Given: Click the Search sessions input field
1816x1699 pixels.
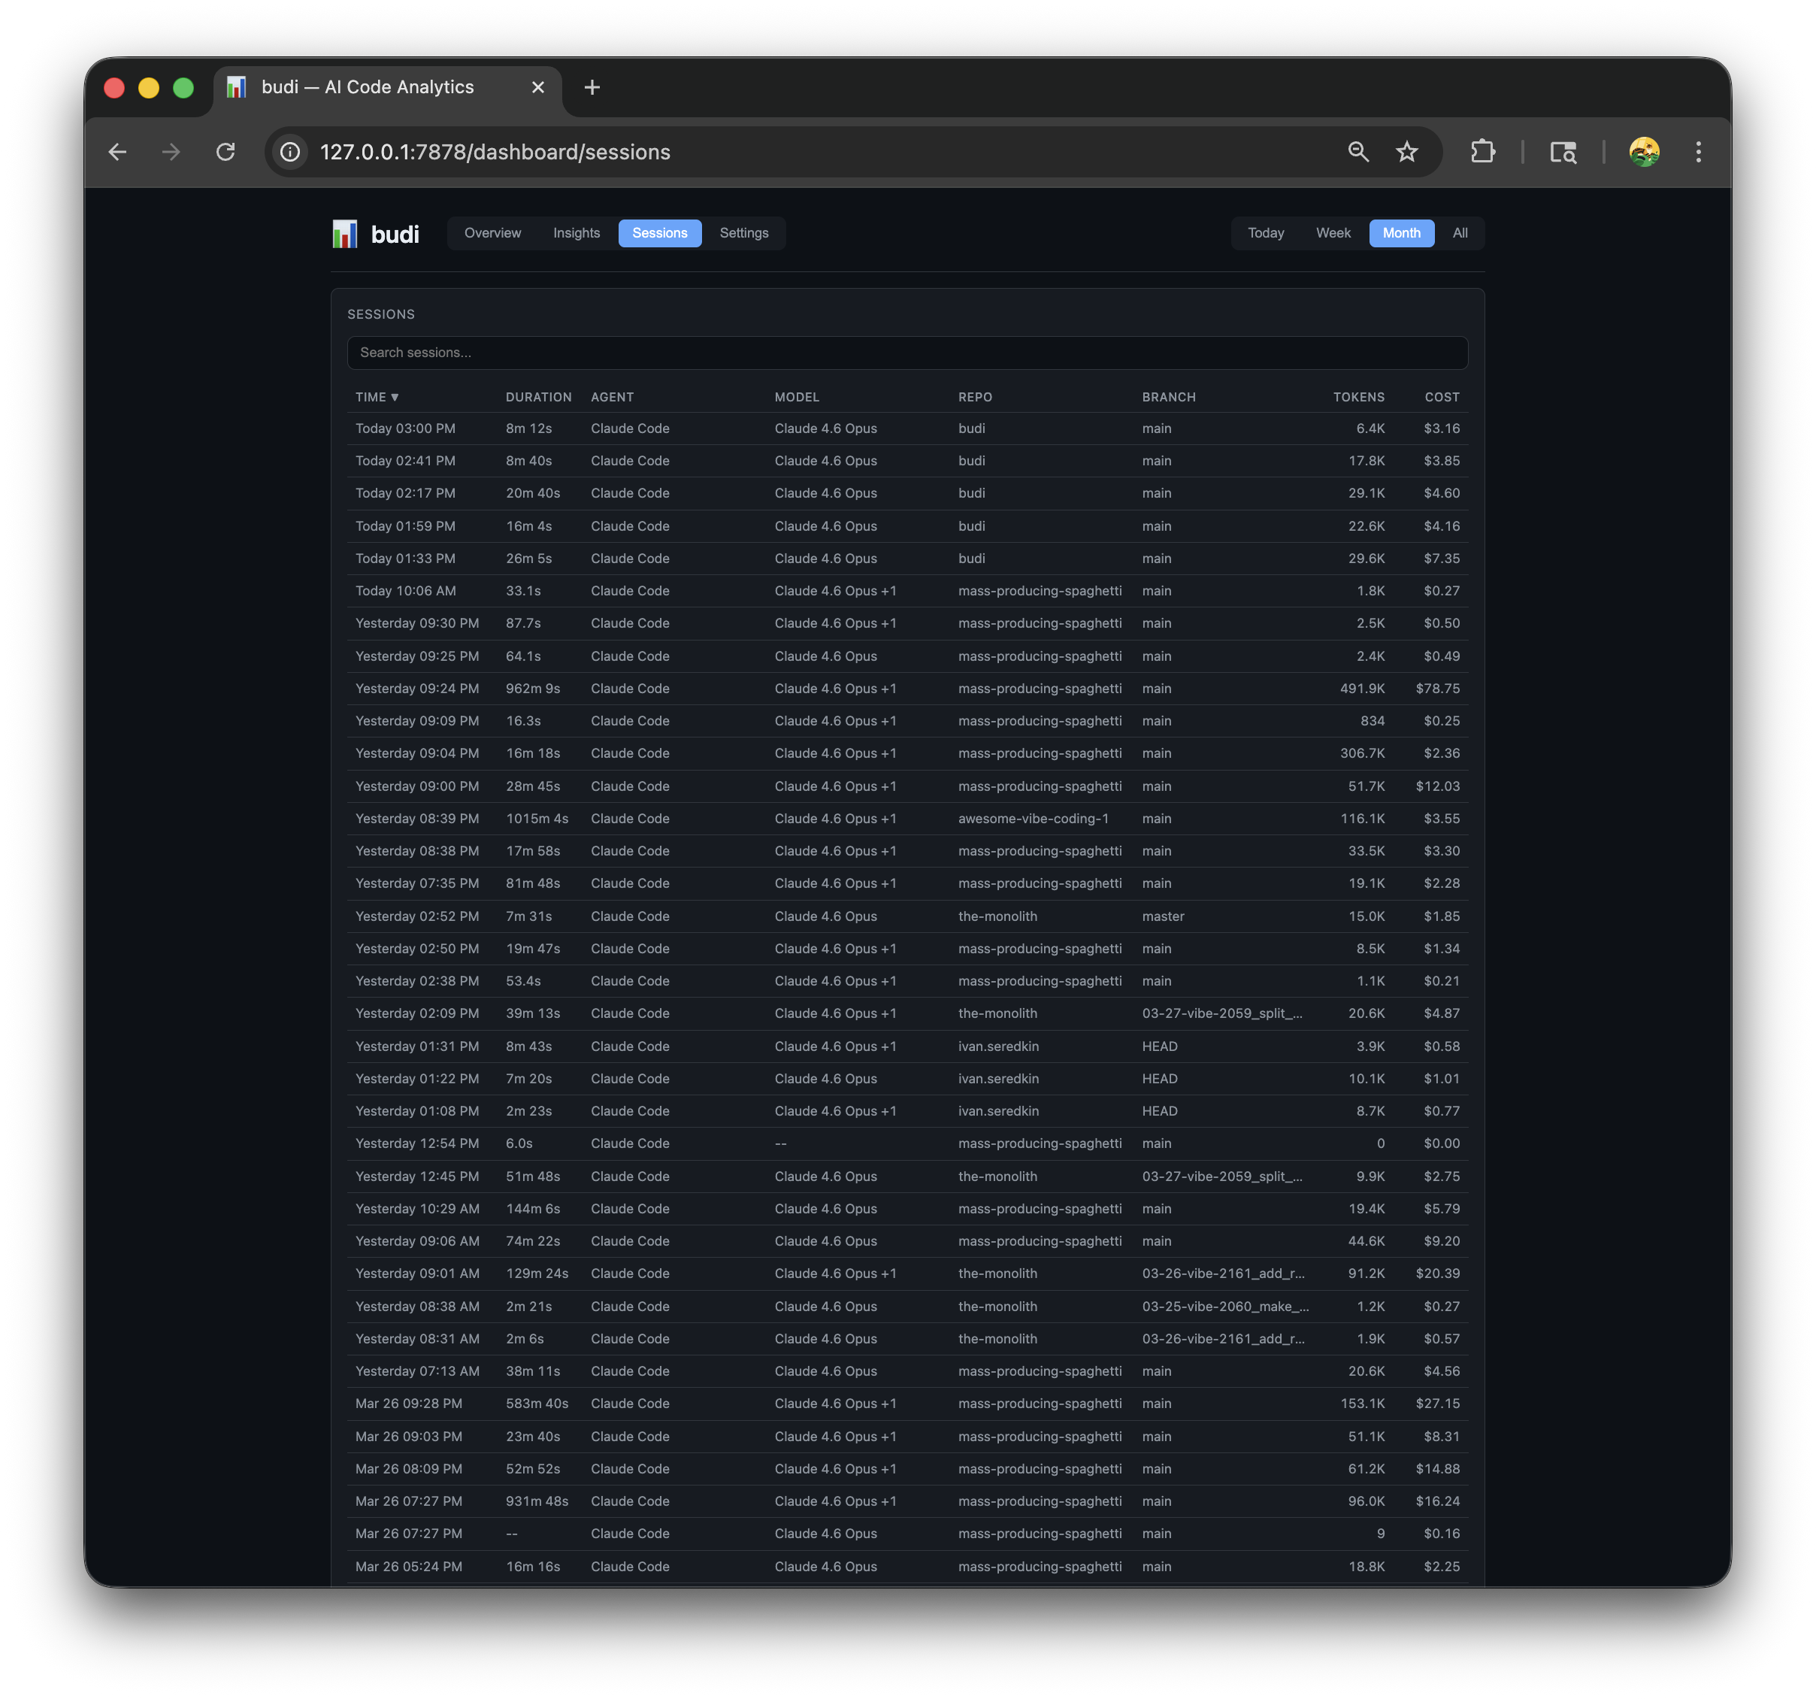Looking at the screenshot, I should coord(907,353).
